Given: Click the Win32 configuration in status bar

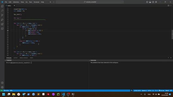Looking at the screenshot, I should [x=167, y=91].
